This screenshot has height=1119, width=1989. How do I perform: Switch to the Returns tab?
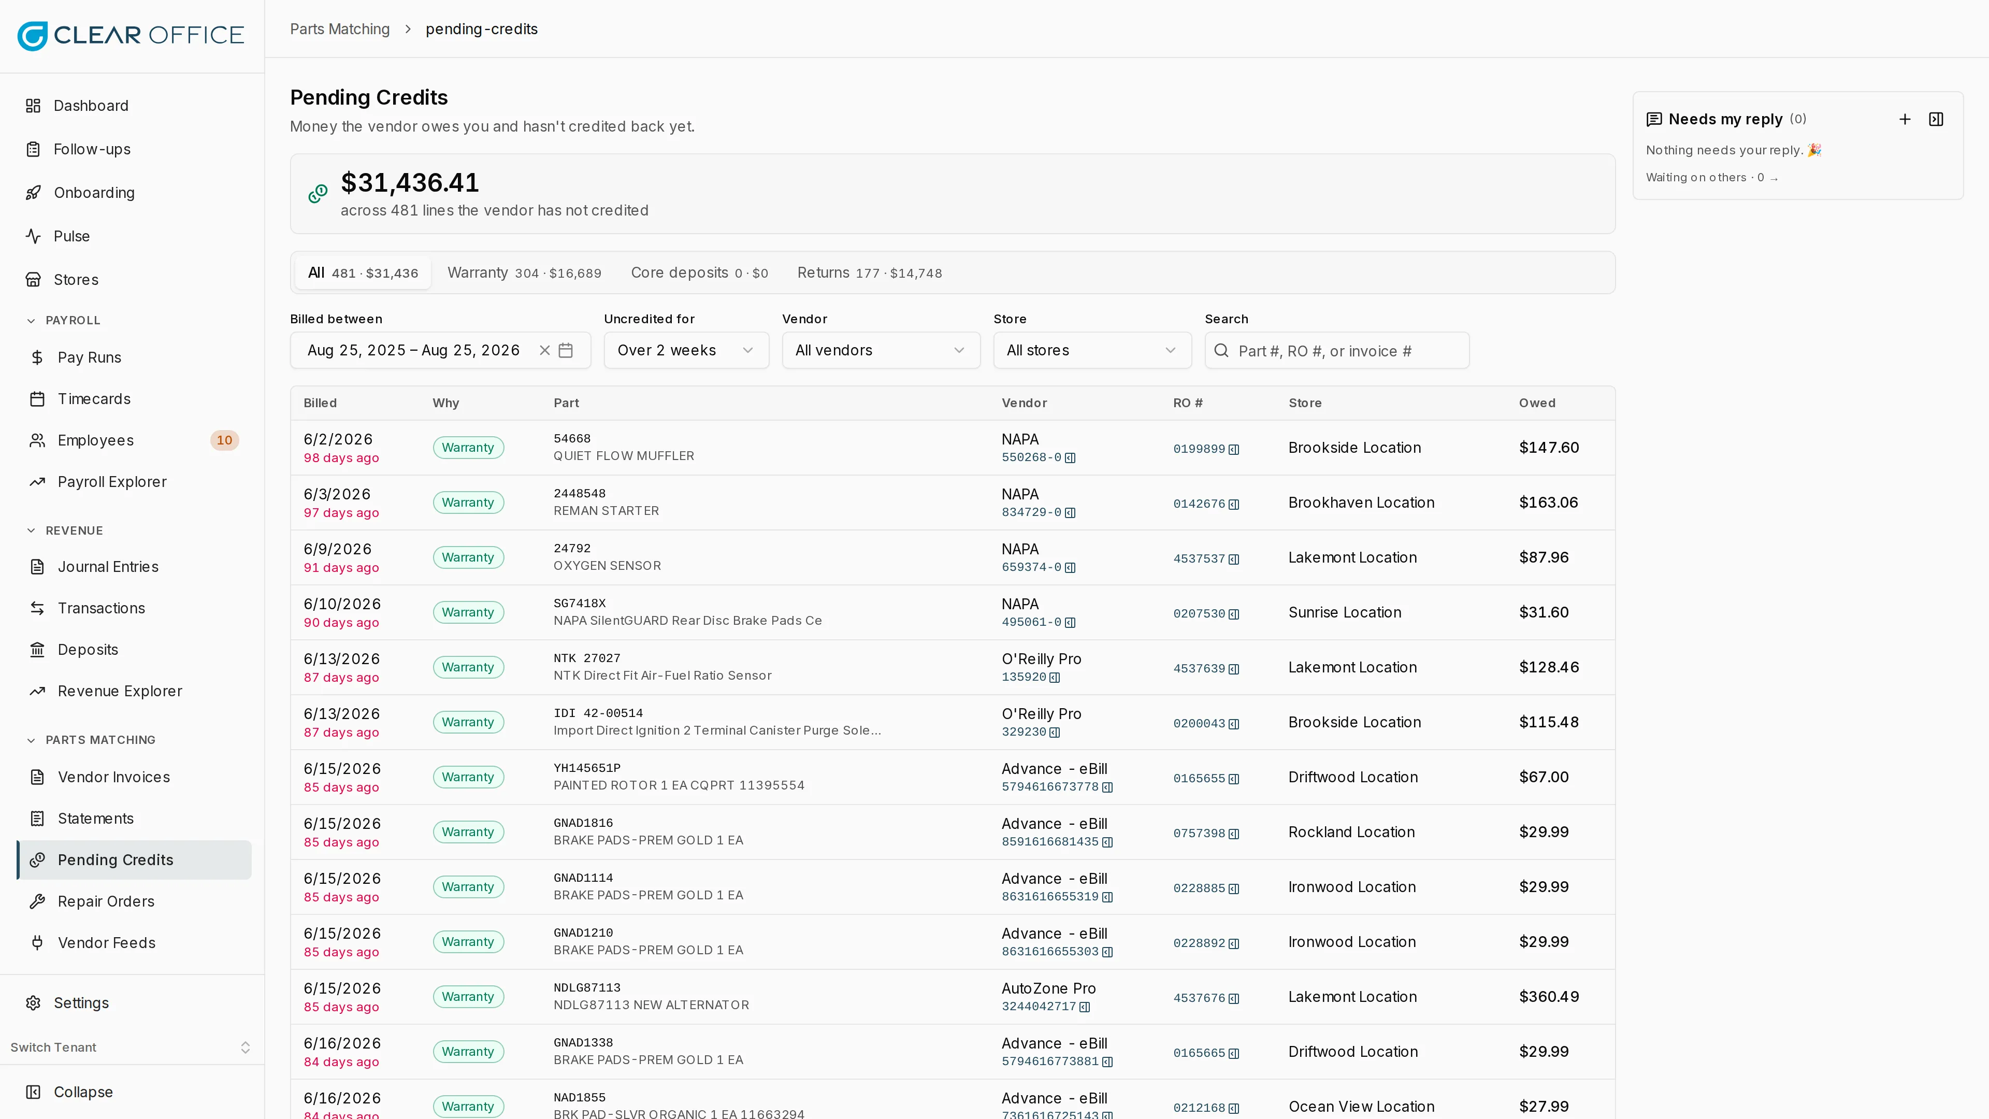coord(870,274)
